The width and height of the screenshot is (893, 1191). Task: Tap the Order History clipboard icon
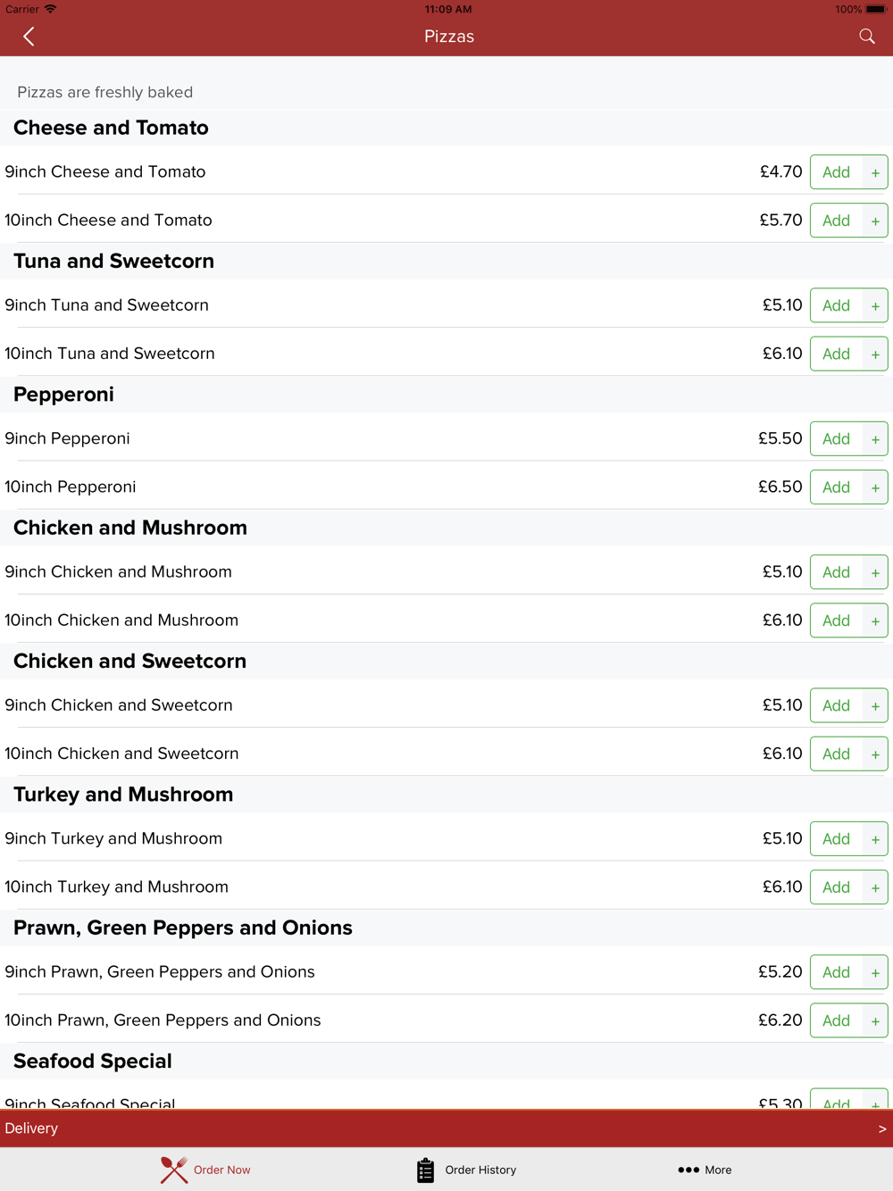(425, 1170)
